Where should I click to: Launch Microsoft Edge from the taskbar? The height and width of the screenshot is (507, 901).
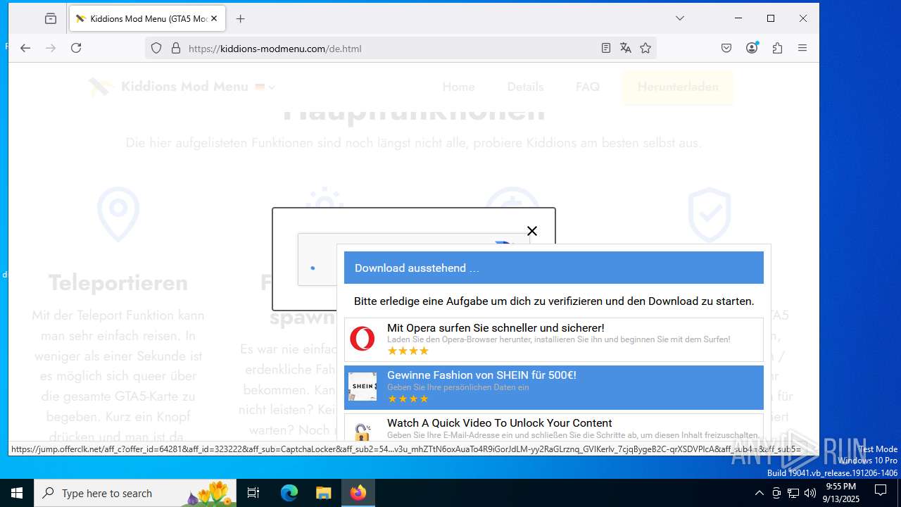[x=289, y=493]
